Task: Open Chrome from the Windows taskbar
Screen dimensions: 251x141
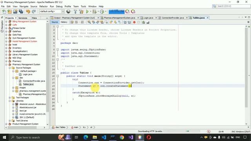Action: click(122, 137)
